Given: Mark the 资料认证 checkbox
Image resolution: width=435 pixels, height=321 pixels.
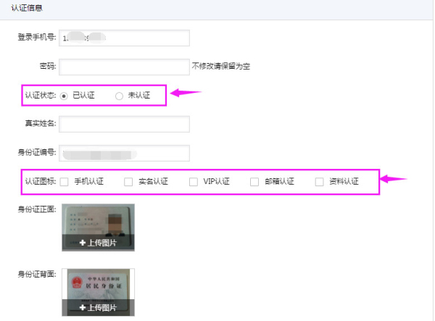Looking at the screenshot, I should pyautogui.click(x=319, y=182).
